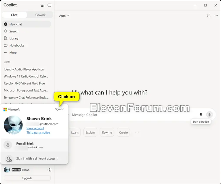Click the add-account person icon
This screenshot has width=221, height=184.
[x=9, y=159]
